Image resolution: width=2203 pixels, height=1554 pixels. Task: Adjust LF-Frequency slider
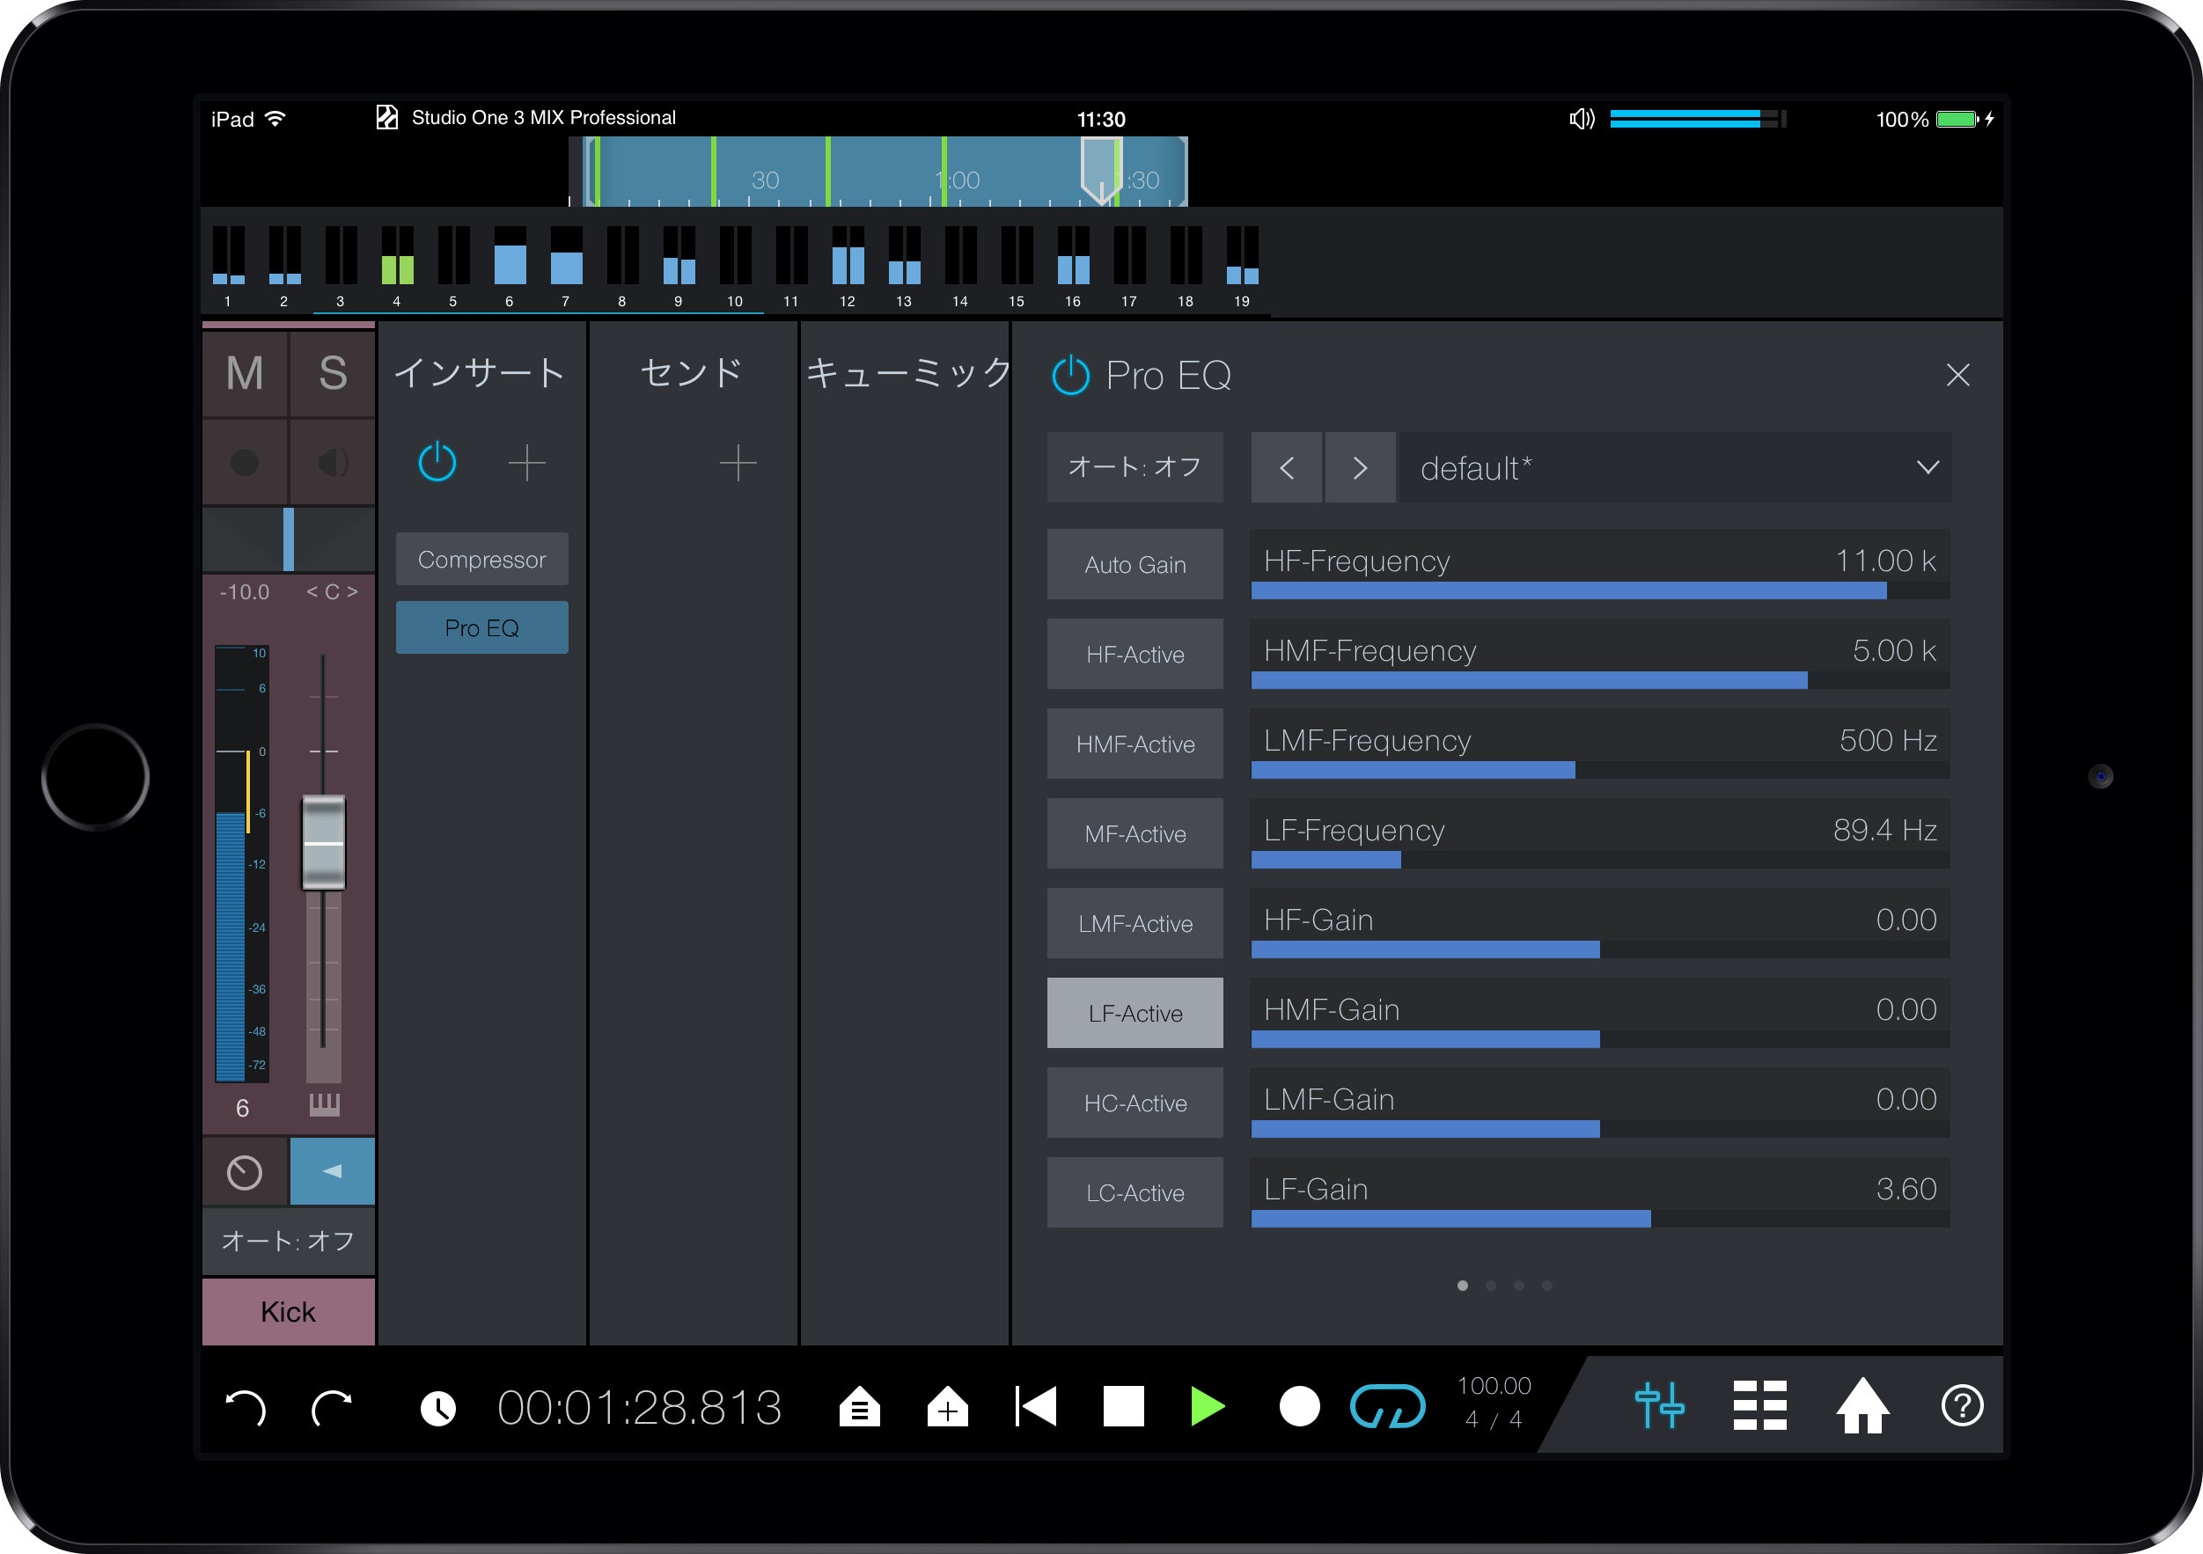click(x=1600, y=834)
